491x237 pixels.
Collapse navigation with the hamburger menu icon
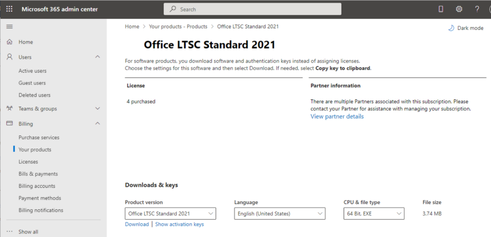(10, 27)
